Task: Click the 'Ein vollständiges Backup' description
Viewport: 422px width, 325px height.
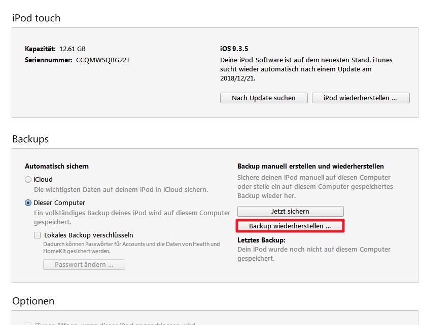Action: (x=132, y=218)
